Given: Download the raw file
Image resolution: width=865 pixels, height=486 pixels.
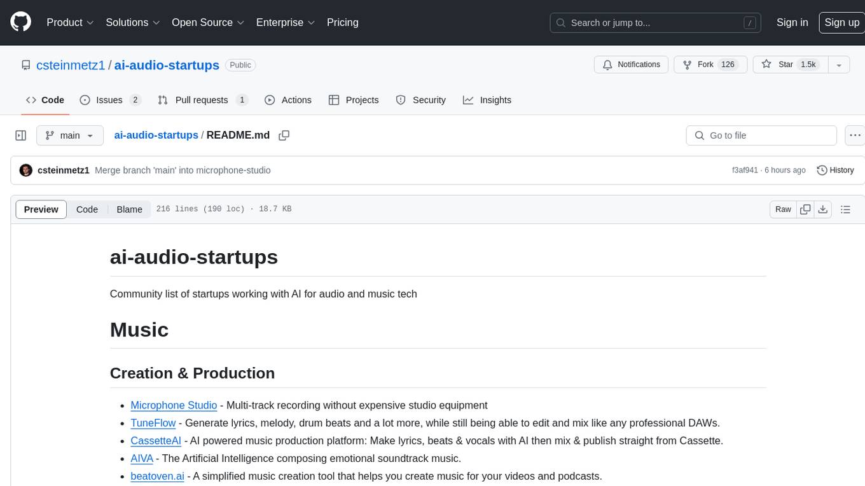Looking at the screenshot, I should (x=823, y=209).
